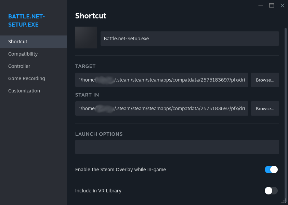Screen dimensions: 288x205
Task: Click the shortcut icon thumbnail image
Action: point(86,38)
